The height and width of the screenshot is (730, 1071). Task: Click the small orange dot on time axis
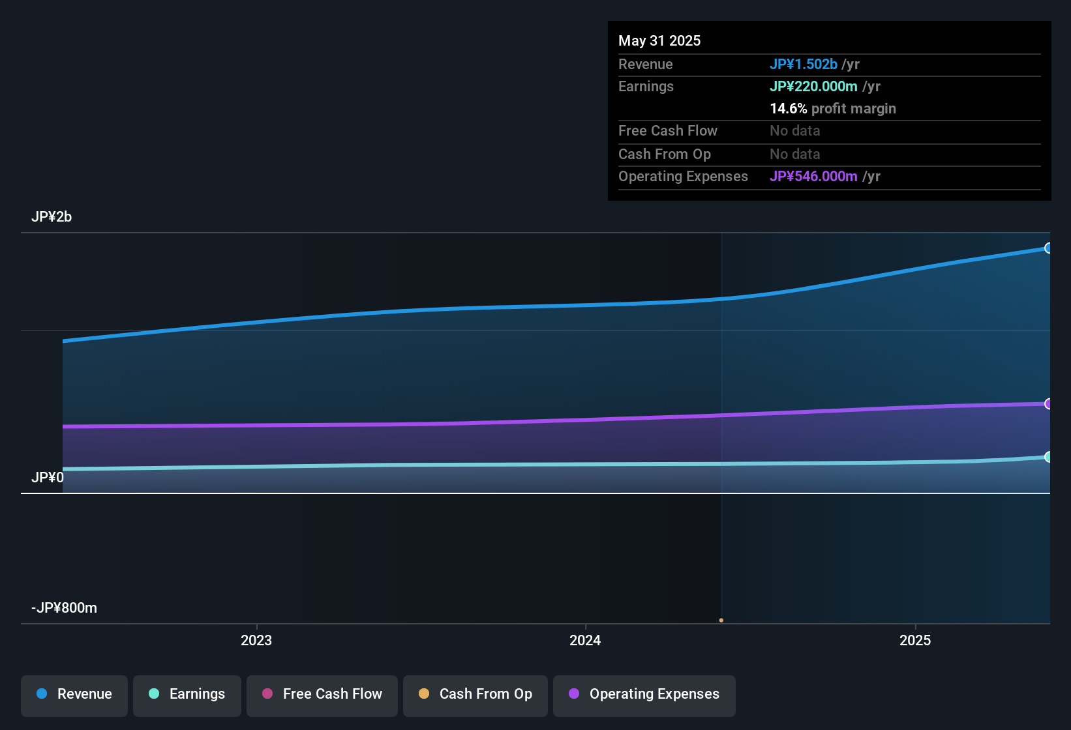[721, 620]
